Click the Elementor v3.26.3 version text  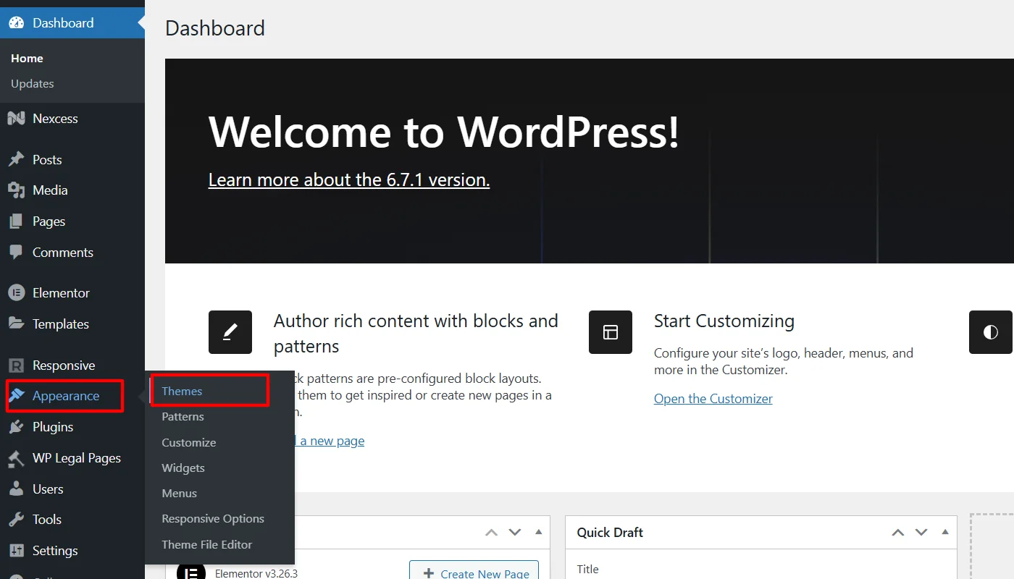click(256, 573)
